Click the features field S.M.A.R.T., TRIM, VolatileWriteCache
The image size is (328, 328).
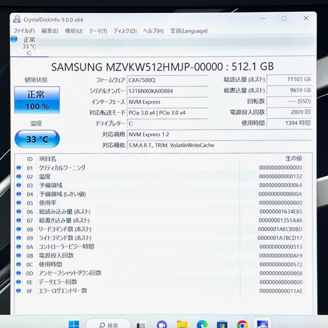tap(219, 146)
